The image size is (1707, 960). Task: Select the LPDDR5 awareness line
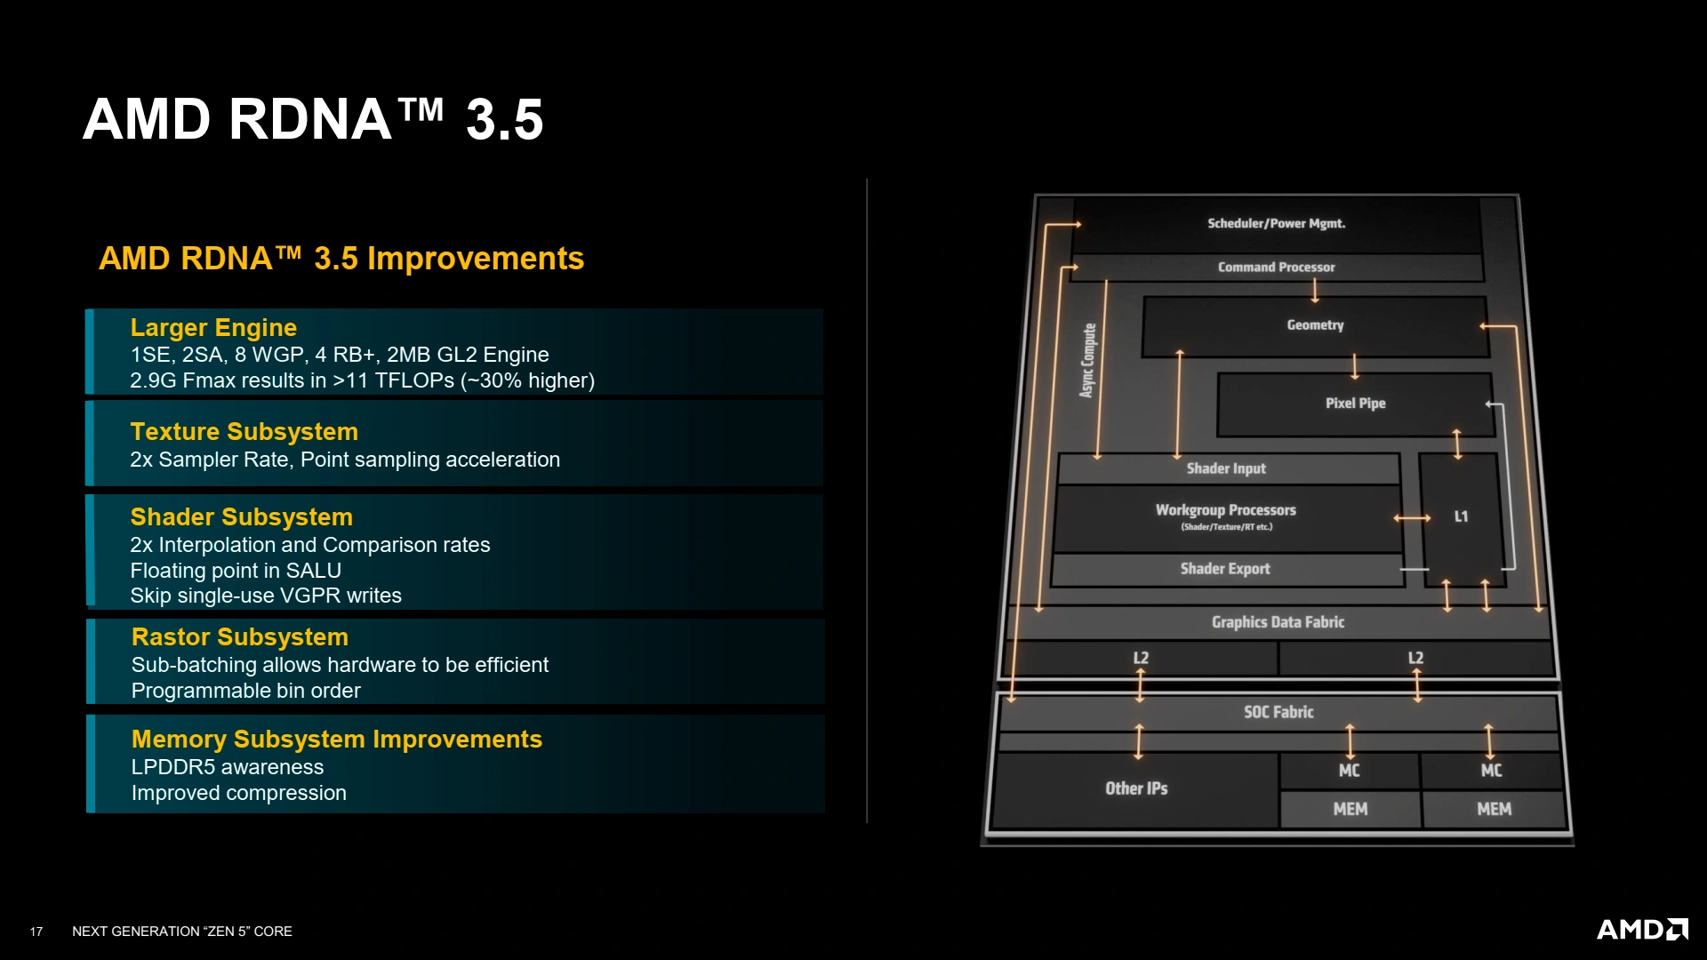point(228,767)
